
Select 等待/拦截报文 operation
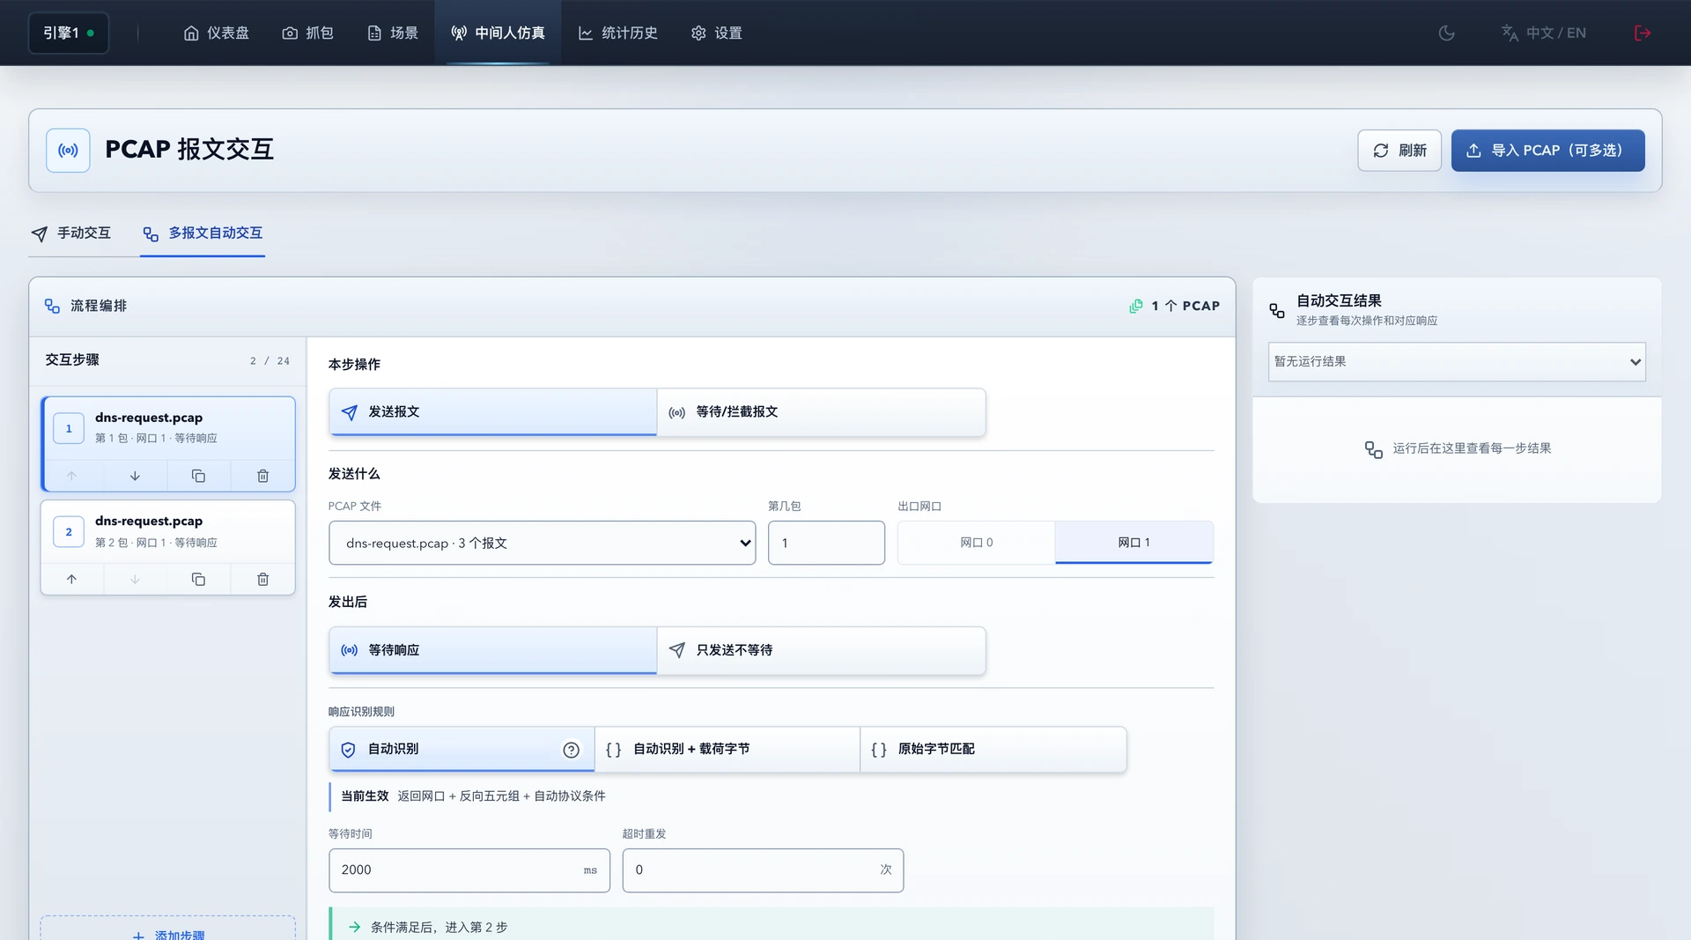[821, 412]
